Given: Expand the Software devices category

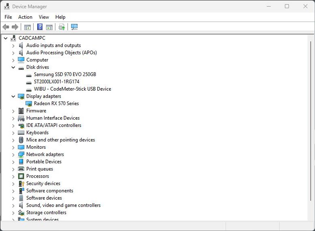Looking at the screenshot, I should pyautogui.click(x=13, y=198).
